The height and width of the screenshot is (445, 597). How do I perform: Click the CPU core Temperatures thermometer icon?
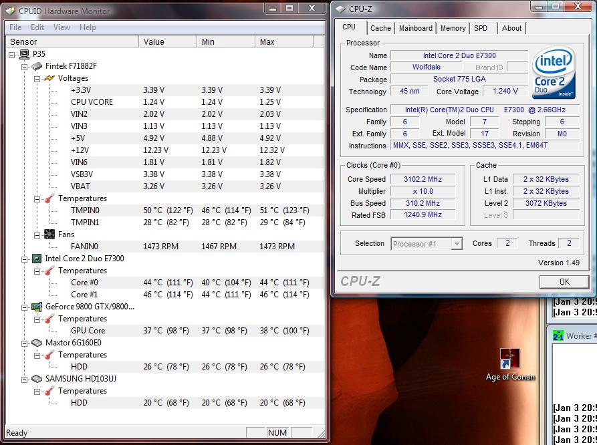point(49,271)
